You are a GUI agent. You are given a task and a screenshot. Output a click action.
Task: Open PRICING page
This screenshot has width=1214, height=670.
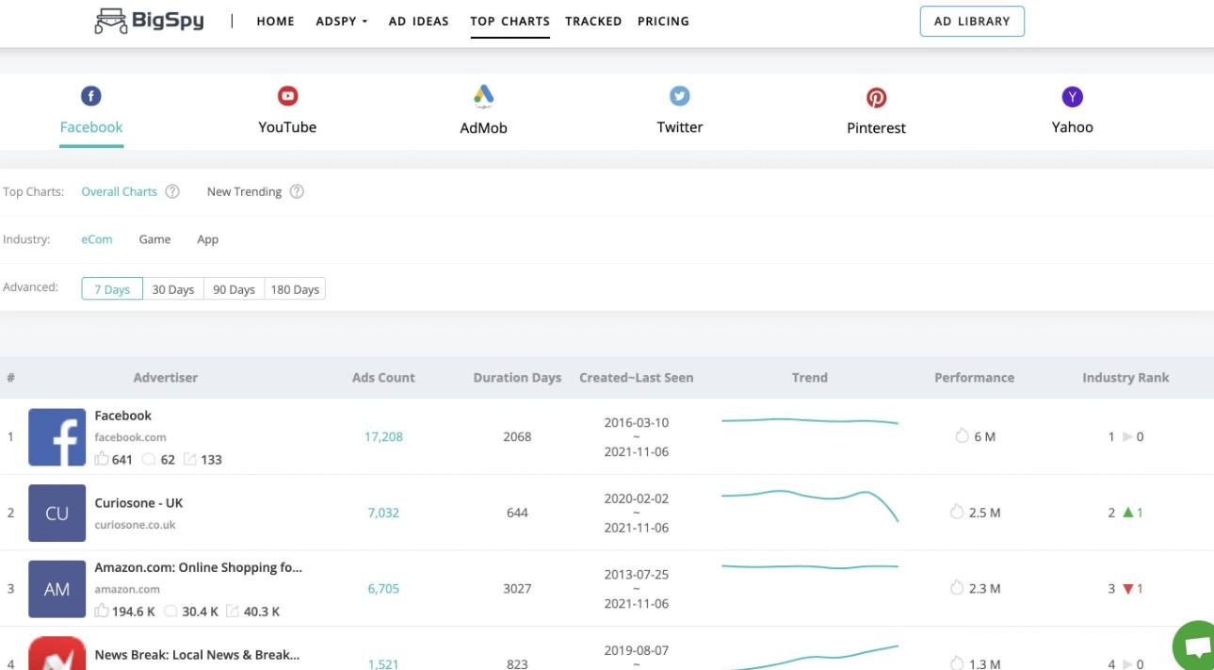tap(663, 21)
